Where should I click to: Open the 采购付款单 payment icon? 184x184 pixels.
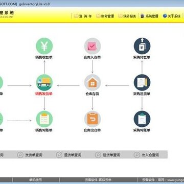coord(142,46)
